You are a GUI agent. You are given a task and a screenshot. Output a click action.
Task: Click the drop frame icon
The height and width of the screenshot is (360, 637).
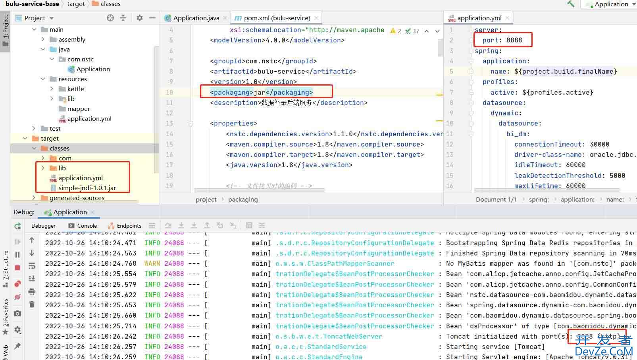coord(220,225)
